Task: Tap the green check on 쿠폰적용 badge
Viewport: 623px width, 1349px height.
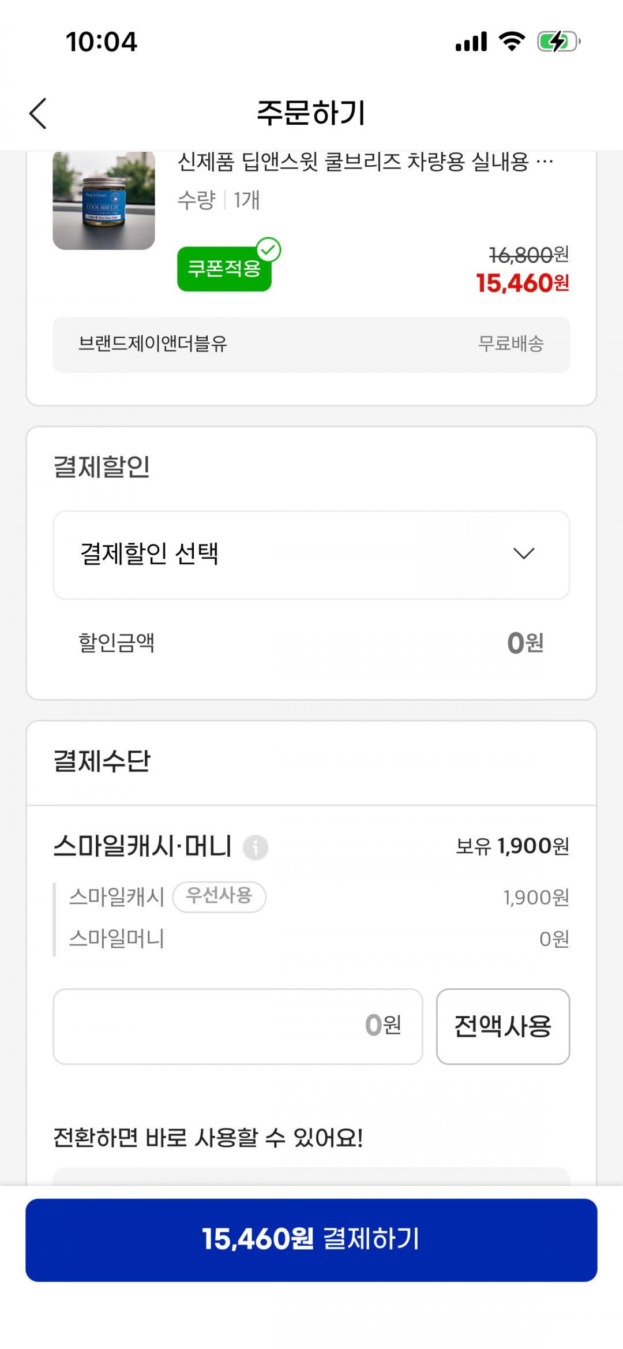Action: tap(268, 250)
